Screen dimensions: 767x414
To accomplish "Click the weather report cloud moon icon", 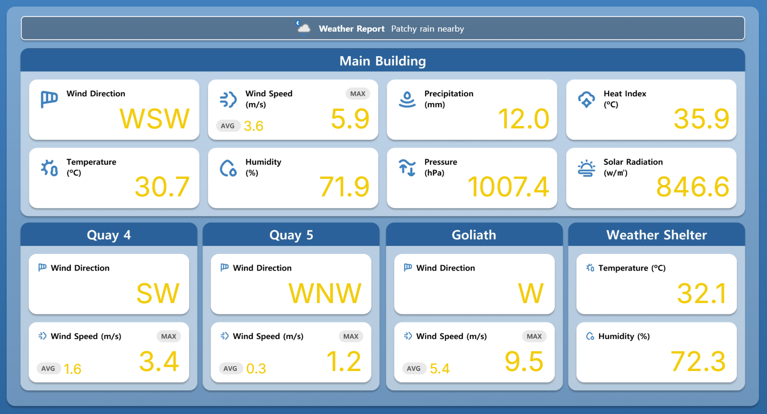I will (303, 28).
